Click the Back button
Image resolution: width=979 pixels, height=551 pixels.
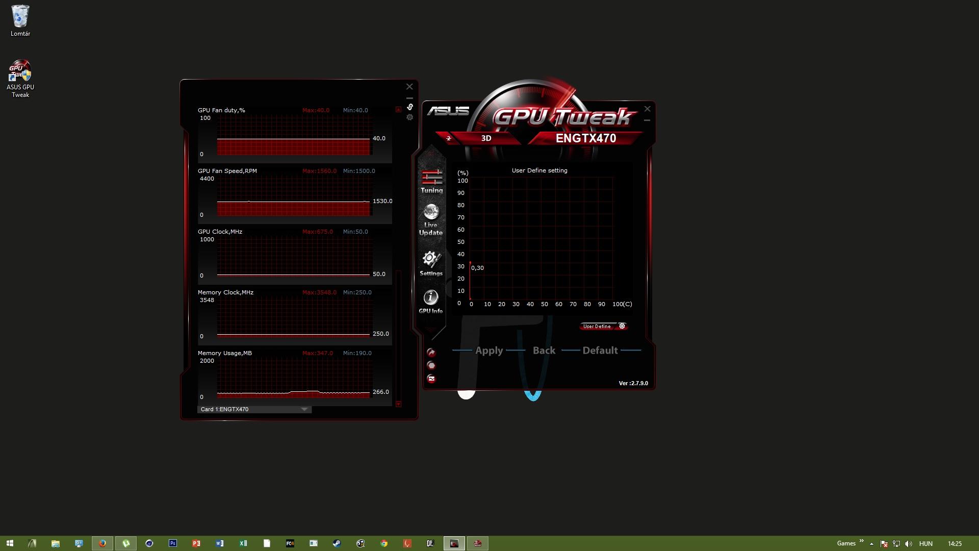(x=544, y=350)
